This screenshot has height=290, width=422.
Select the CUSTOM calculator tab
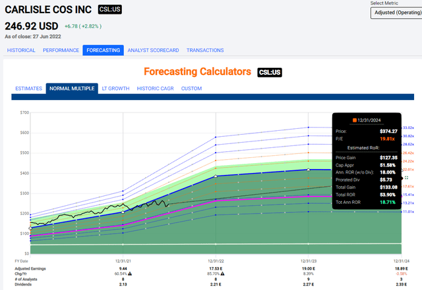click(191, 89)
